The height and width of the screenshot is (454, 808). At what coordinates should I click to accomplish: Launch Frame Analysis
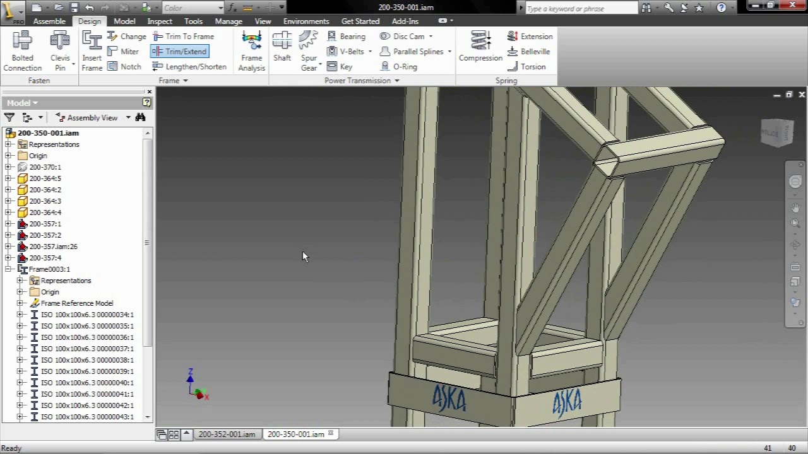coord(251,52)
